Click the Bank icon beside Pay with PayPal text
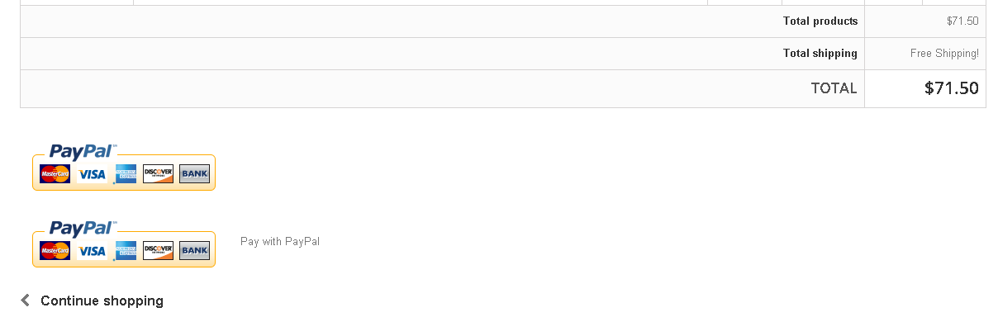This screenshot has width=998, height=317. pos(194,250)
